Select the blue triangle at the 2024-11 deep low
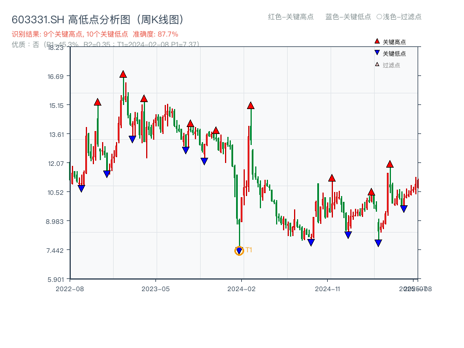Viewport: 464px width, 348px height. click(311, 242)
